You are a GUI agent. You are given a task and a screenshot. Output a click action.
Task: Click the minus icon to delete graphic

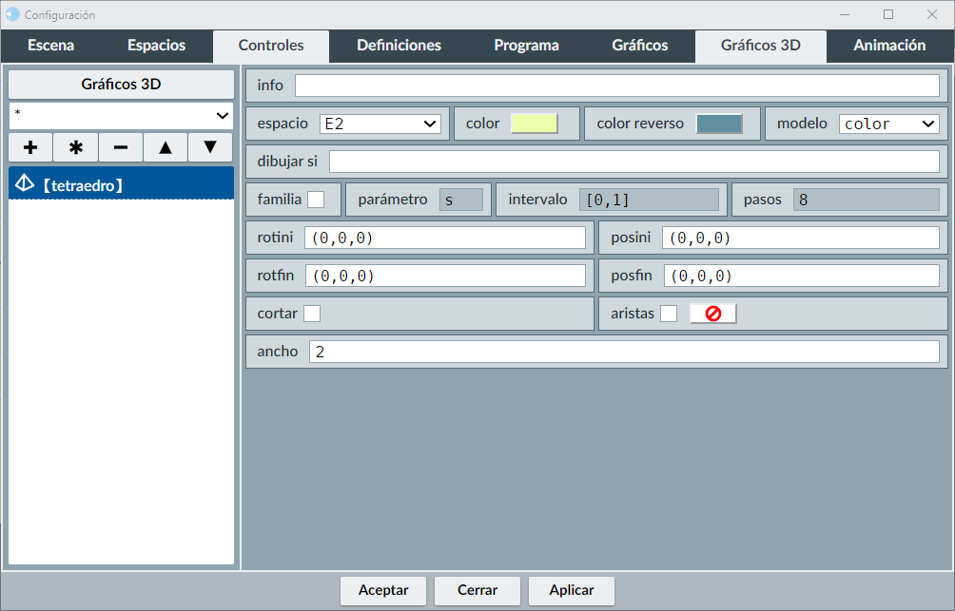[121, 148]
